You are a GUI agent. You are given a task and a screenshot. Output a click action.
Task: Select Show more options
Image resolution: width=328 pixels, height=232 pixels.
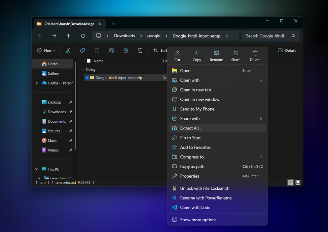(x=198, y=220)
